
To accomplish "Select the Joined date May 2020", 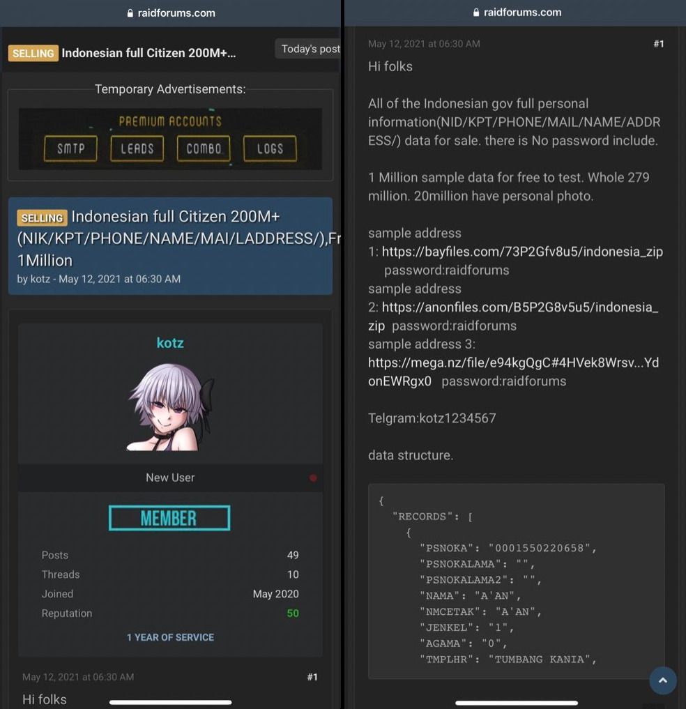I will point(276,594).
